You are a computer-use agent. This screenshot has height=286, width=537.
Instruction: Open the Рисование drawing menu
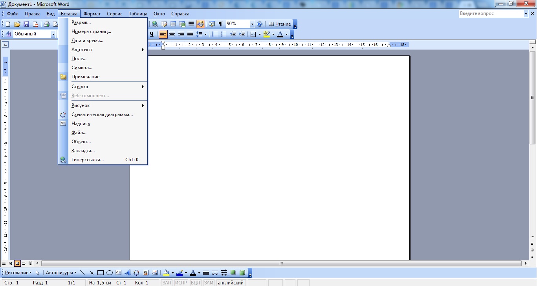[x=18, y=273]
